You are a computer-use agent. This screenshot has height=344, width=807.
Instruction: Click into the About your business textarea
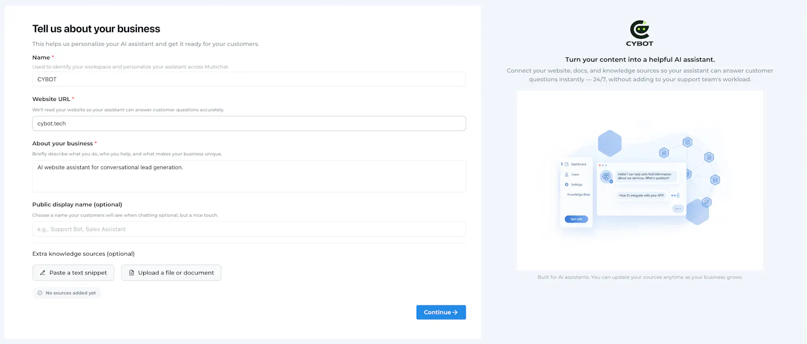point(249,176)
